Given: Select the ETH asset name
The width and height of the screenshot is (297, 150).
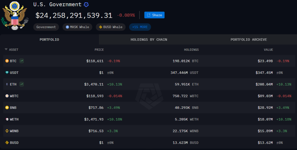Looking at the screenshot, I should point(13,84).
